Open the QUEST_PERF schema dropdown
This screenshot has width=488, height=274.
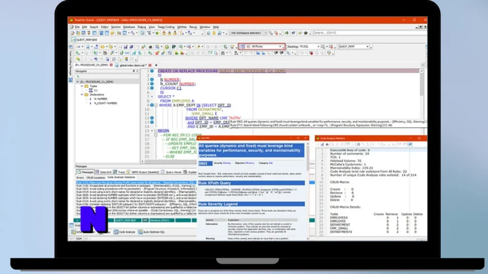tap(367, 47)
